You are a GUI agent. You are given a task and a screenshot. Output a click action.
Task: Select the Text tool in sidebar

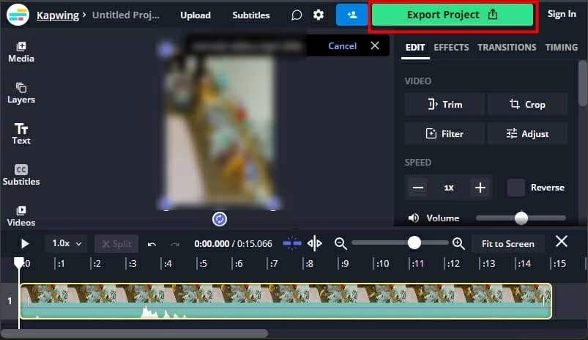pyautogui.click(x=21, y=133)
